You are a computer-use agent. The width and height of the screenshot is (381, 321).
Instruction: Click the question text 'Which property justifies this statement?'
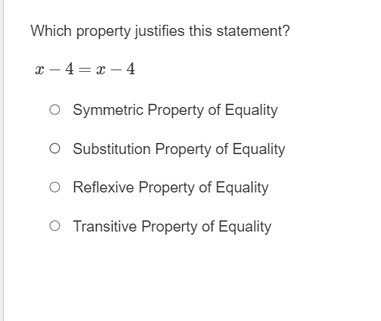(160, 31)
